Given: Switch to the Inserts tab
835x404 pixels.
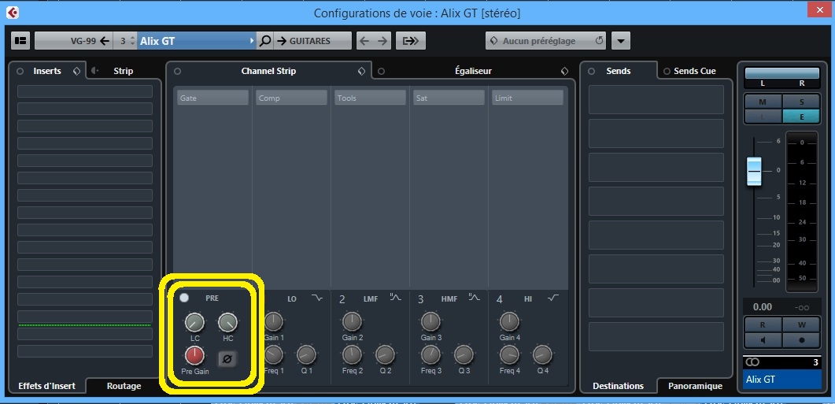Looking at the screenshot, I should point(47,71).
